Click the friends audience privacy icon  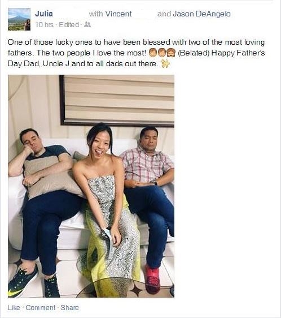click(x=87, y=24)
